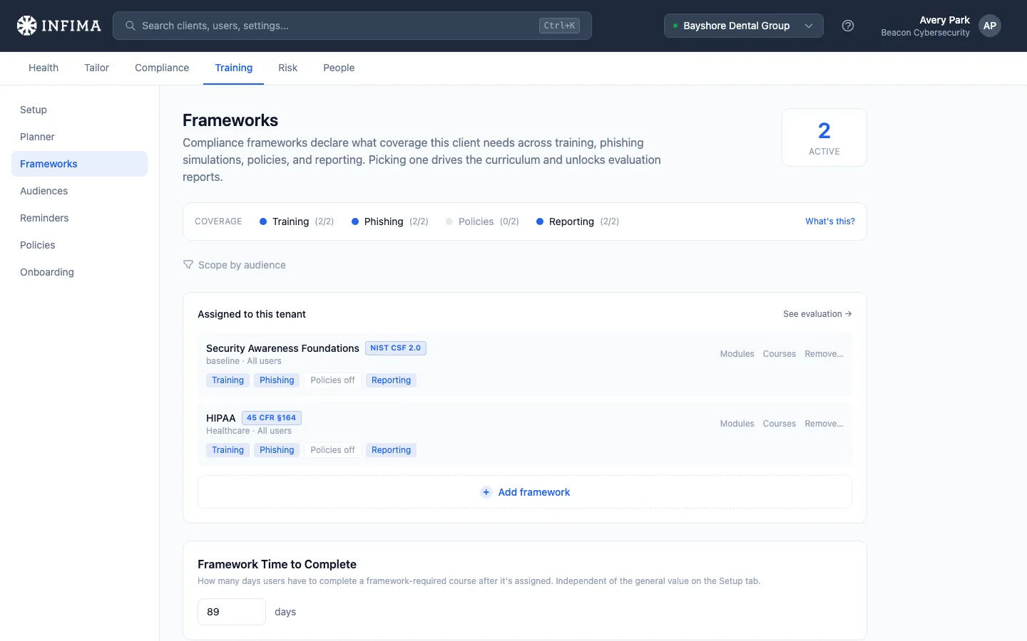Toggle Phishing tag on HIPAA
Screen dimensions: 1027x641
click(x=277, y=450)
